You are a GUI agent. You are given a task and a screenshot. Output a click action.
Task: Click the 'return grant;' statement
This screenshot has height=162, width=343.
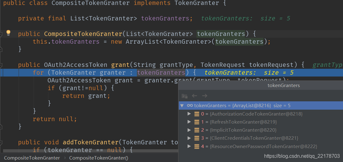[86, 96]
